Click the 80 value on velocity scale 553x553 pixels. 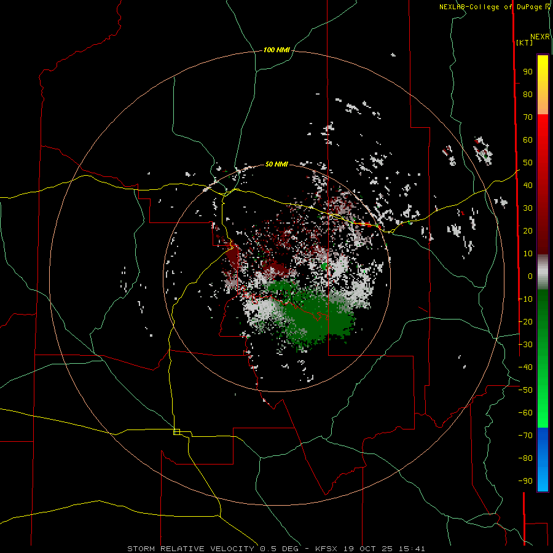[528, 95]
